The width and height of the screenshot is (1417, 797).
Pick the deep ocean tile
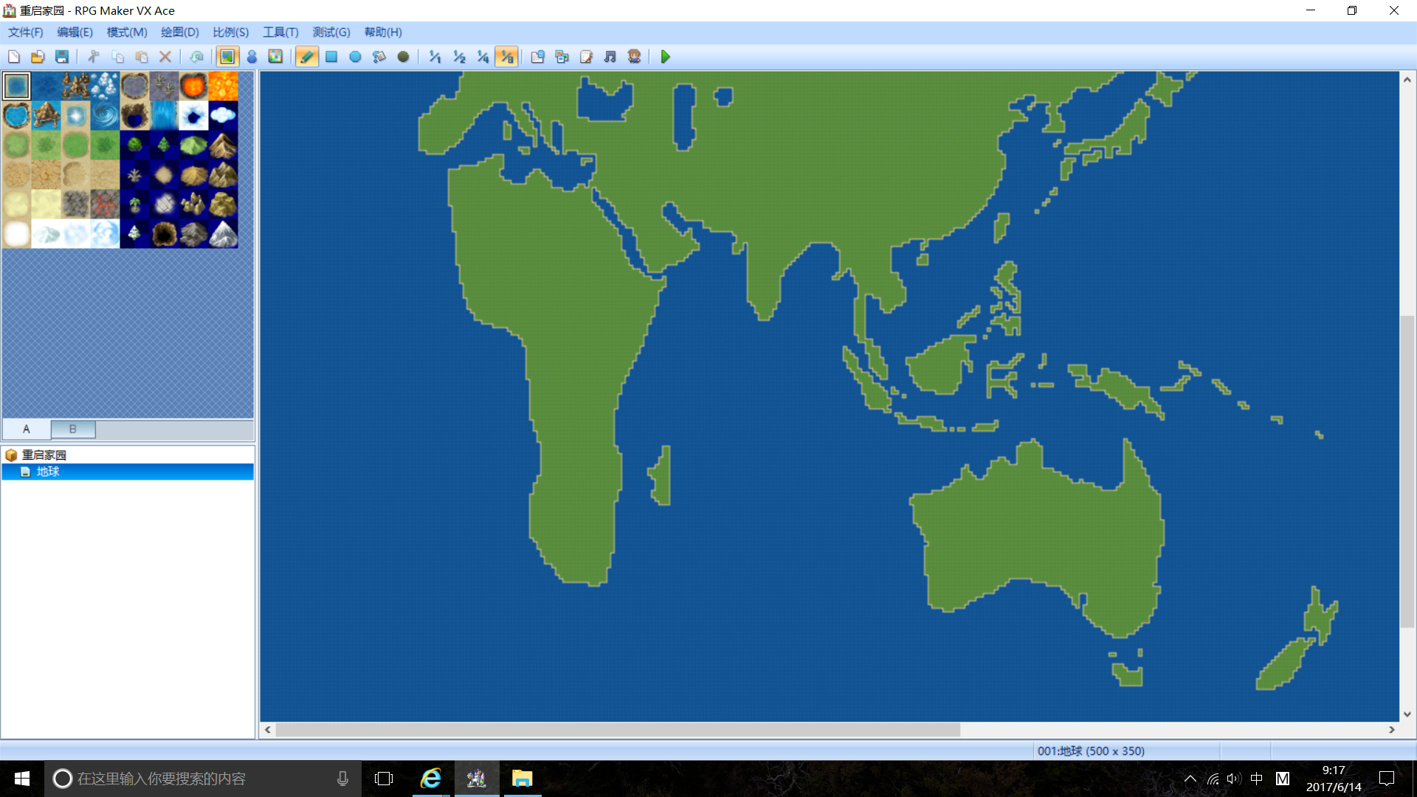(x=46, y=86)
